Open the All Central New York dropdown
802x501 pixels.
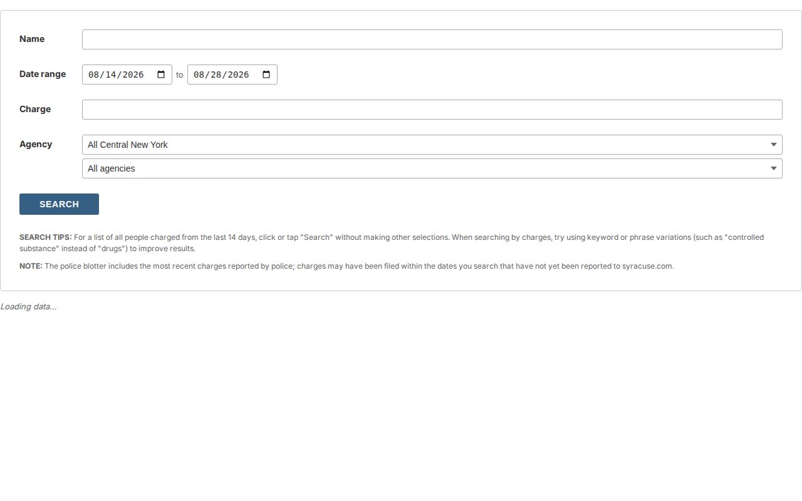click(432, 145)
